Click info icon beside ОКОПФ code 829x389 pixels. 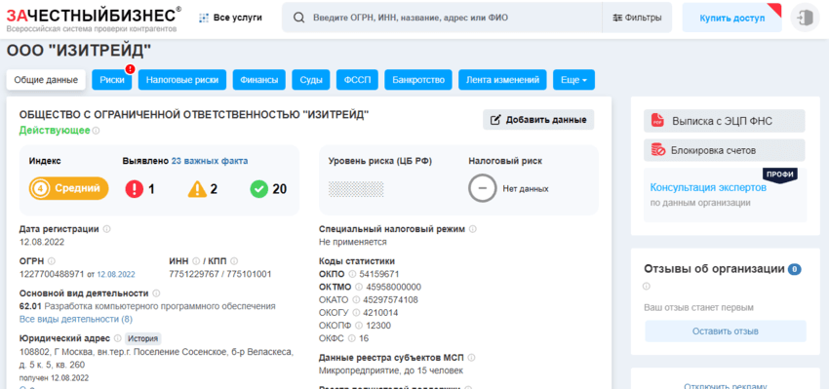tap(360, 326)
